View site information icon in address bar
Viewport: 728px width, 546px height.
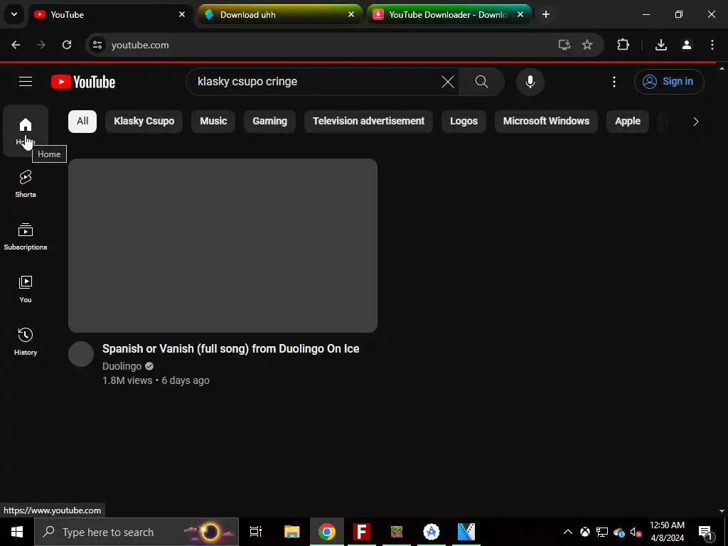[97, 45]
